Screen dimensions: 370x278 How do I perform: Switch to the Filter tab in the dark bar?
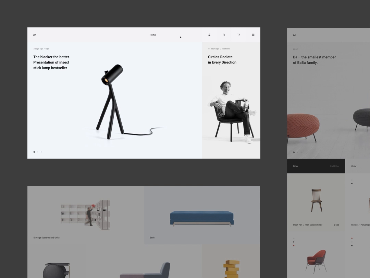pyautogui.click(x=295, y=166)
